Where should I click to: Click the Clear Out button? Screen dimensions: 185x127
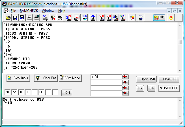point(46,78)
